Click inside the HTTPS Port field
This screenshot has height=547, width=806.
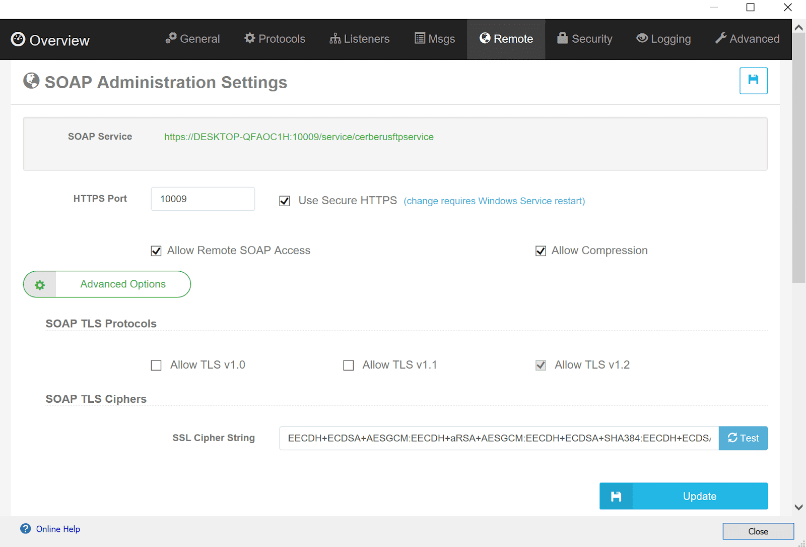coord(202,199)
